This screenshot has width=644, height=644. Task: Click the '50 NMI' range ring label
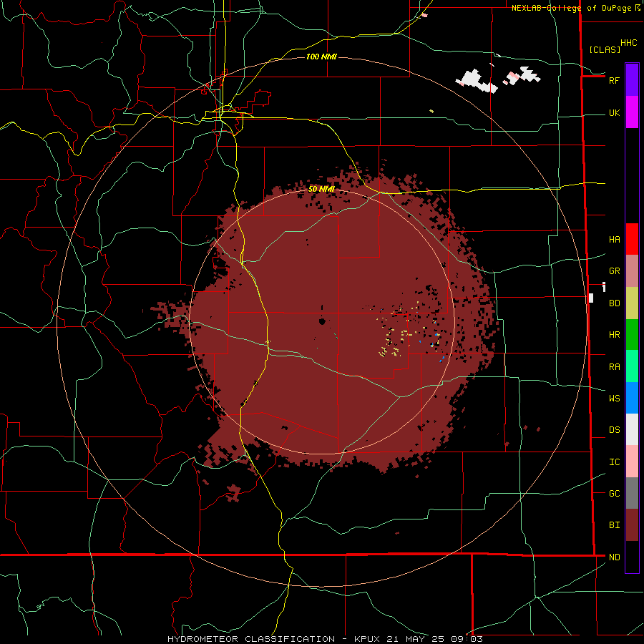pyautogui.click(x=321, y=189)
